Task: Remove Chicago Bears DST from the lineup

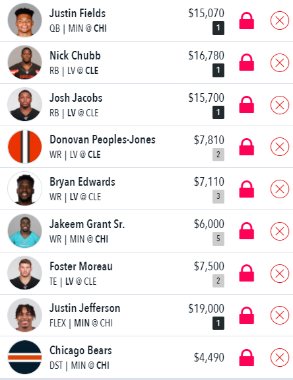Action: click(x=279, y=358)
